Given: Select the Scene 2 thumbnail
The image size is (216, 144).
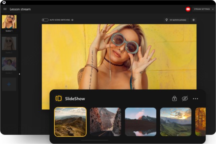Looking at the screenshot, I should pos(9,43).
